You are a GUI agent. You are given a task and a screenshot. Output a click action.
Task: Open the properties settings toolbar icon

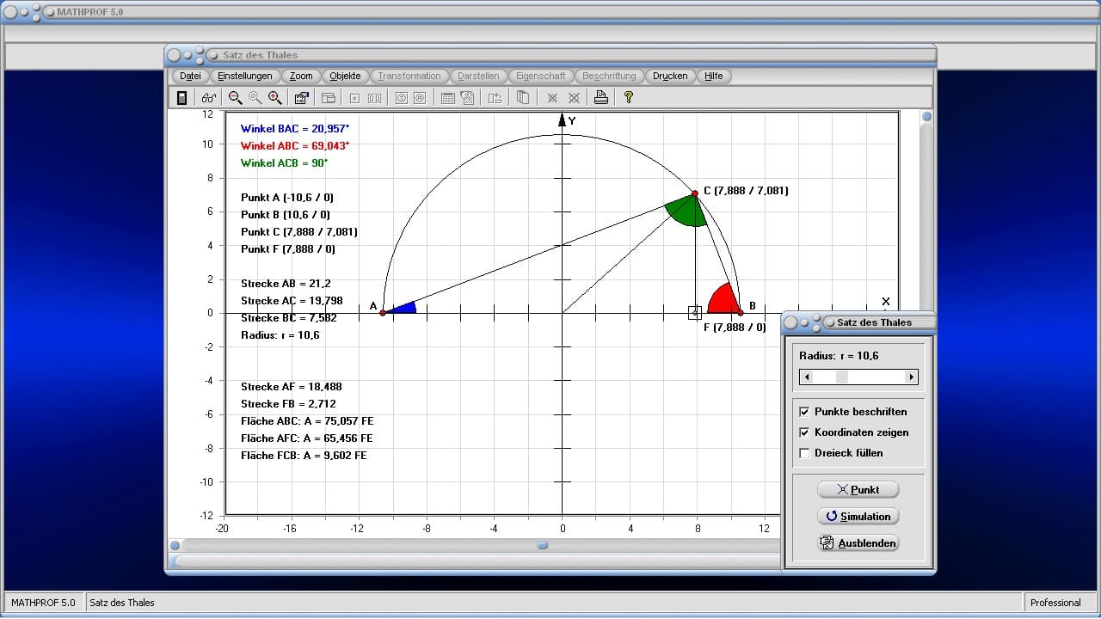(x=301, y=98)
